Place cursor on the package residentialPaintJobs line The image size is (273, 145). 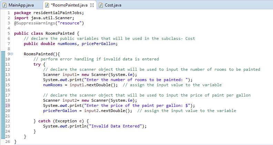pyautogui.click(x=49, y=13)
